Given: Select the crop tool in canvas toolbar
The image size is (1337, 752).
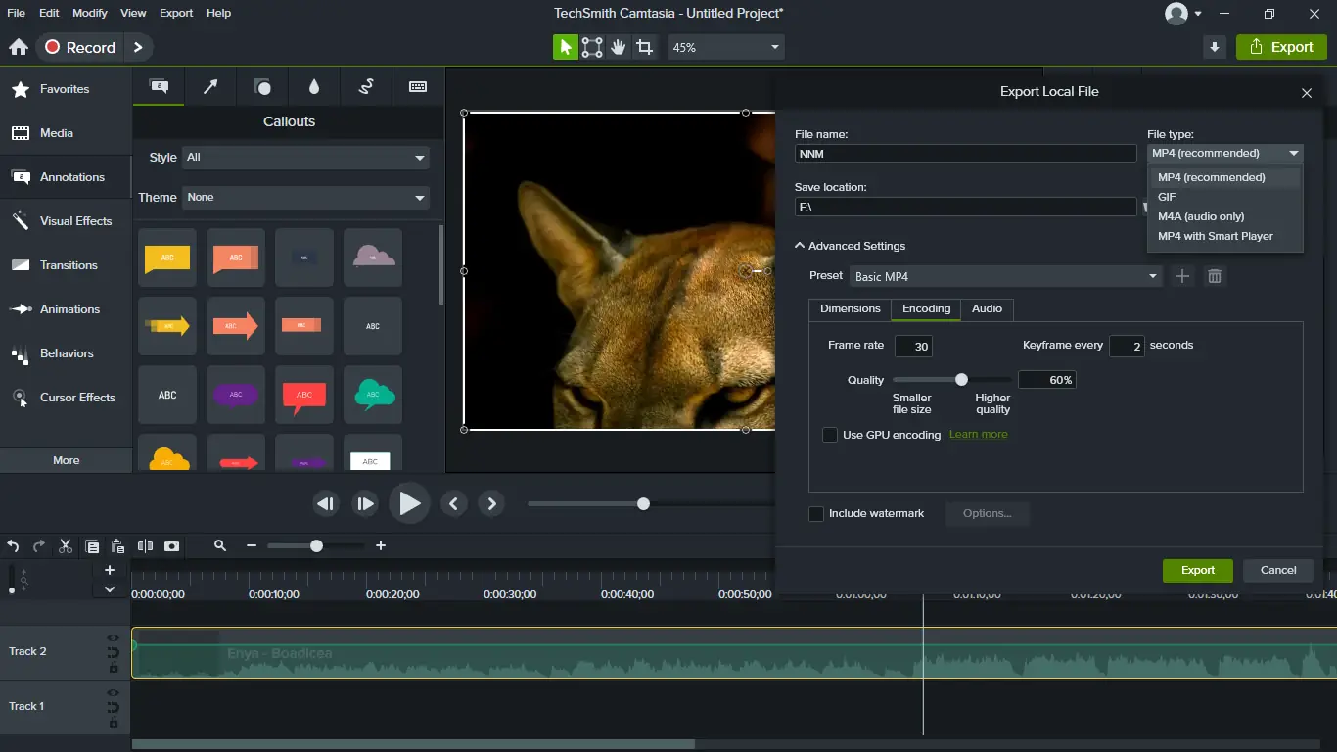Looking at the screenshot, I should [644, 47].
